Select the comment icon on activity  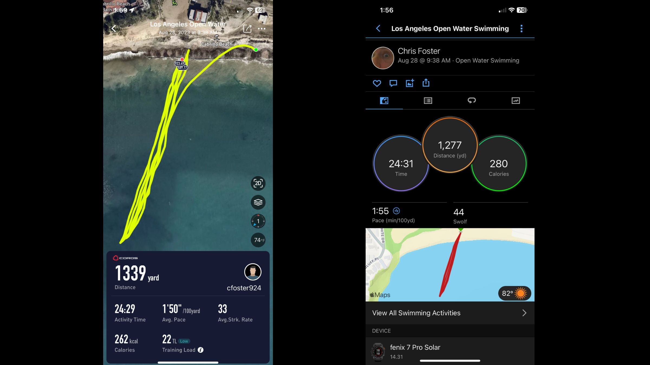click(393, 83)
